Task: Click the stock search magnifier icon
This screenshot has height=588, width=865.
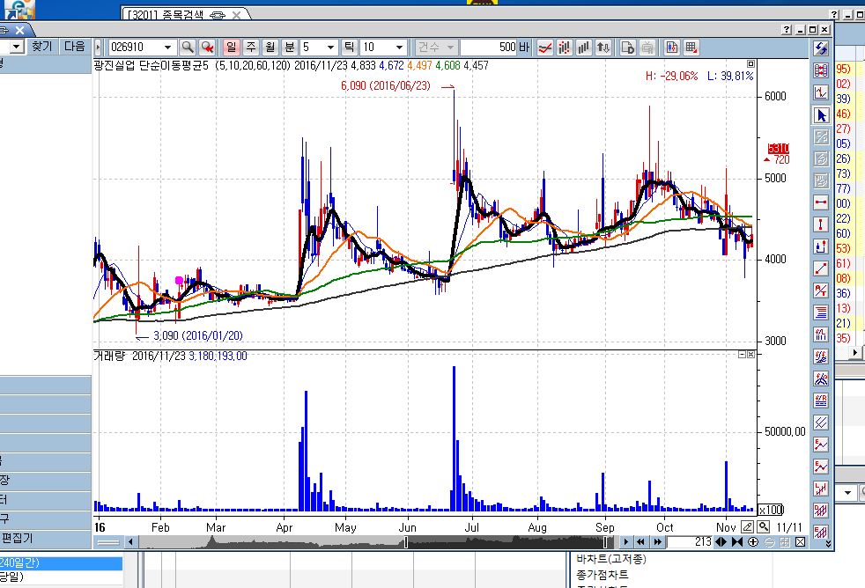Action: [x=188, y=48]
